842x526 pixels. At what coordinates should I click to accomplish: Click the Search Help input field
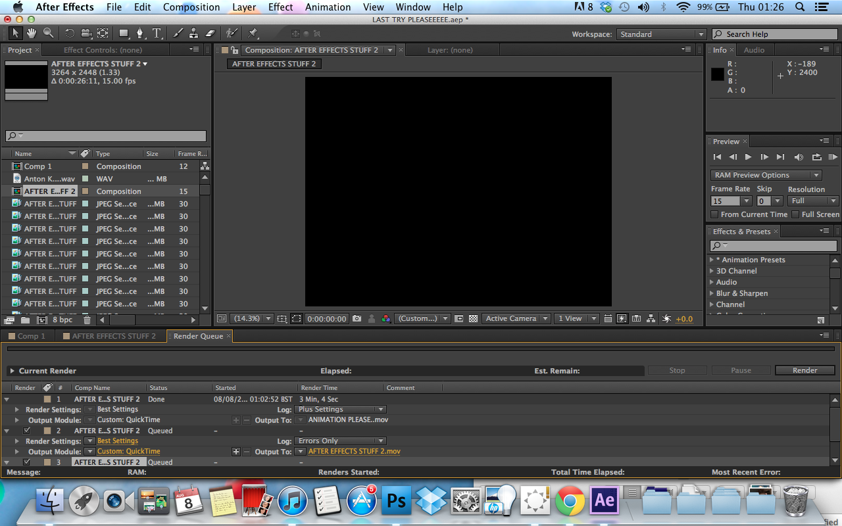[x=774, y=34]
